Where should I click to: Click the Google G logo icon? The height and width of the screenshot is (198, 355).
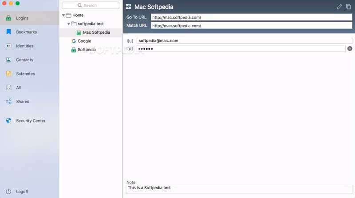point(74,41)
